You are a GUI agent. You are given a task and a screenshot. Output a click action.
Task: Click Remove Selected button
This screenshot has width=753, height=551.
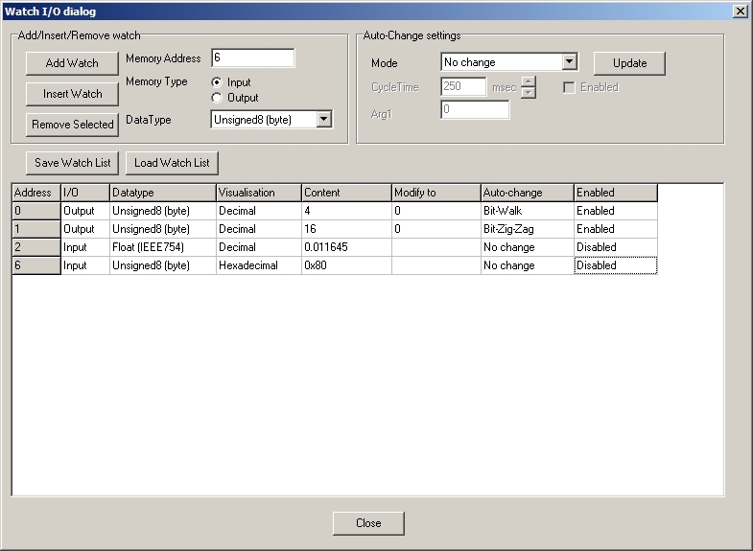pos(73,125)
